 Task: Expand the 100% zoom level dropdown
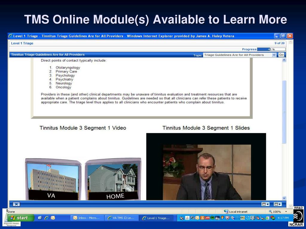click(x=286, y=212)
